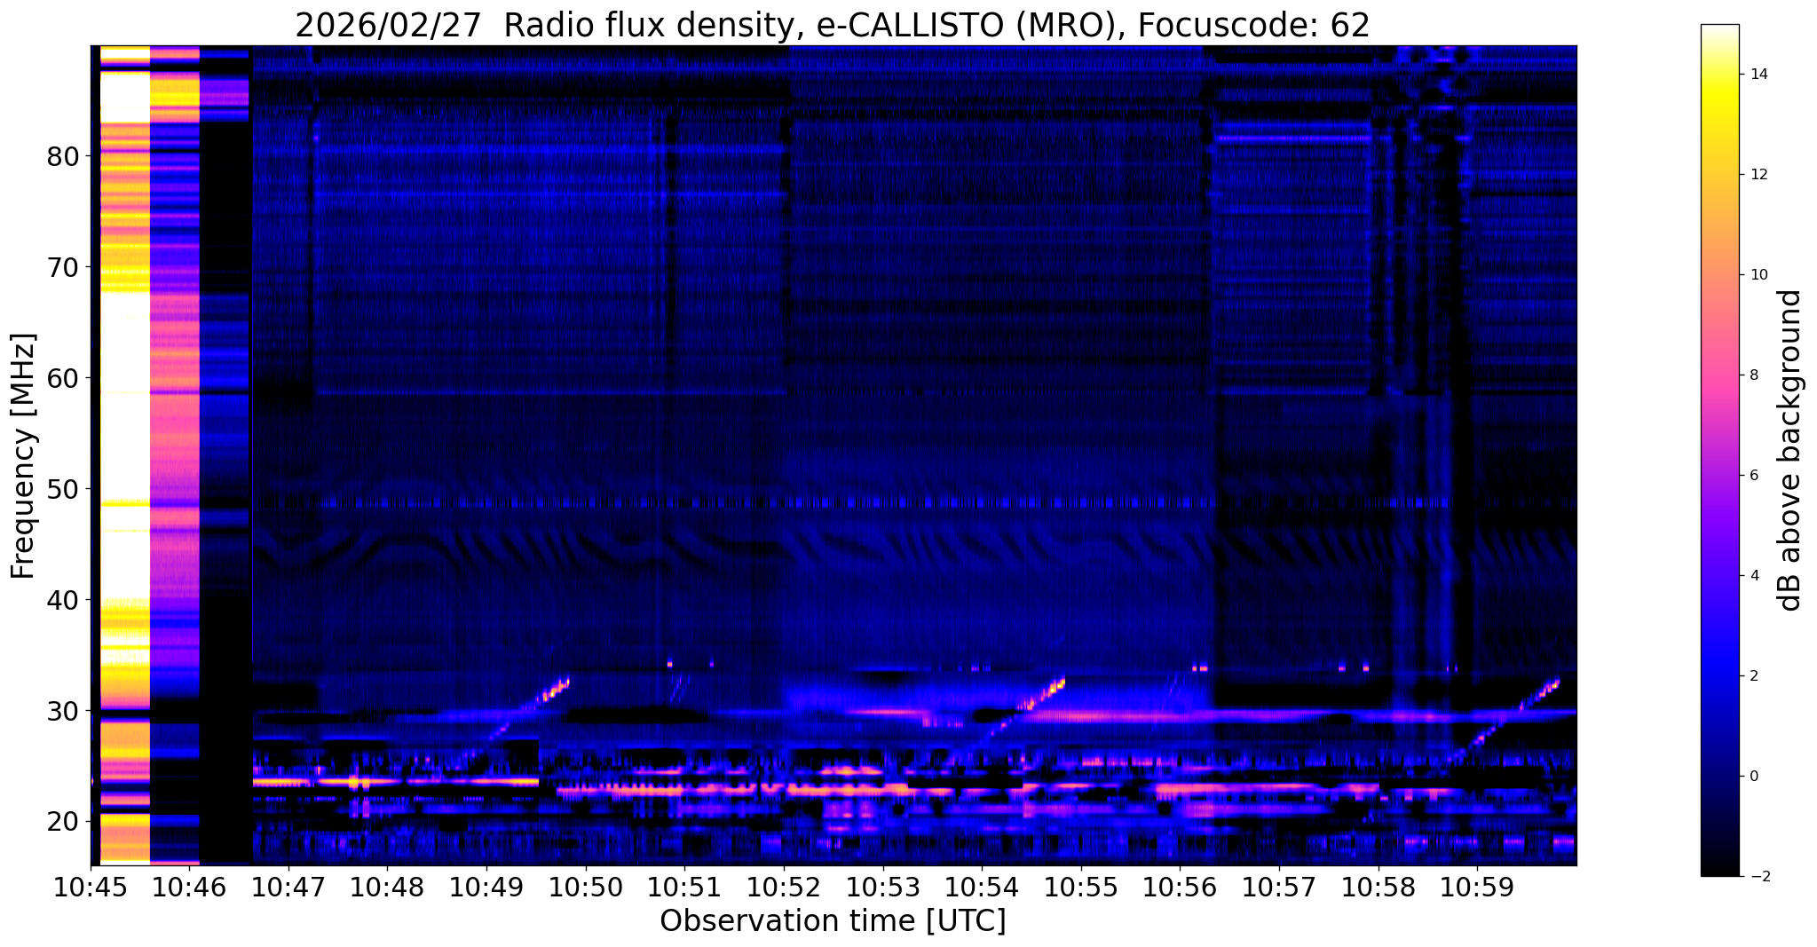Click the 10:58 time tick label
This screenshot has height=947, width=1817.
tap(1379, 888)
